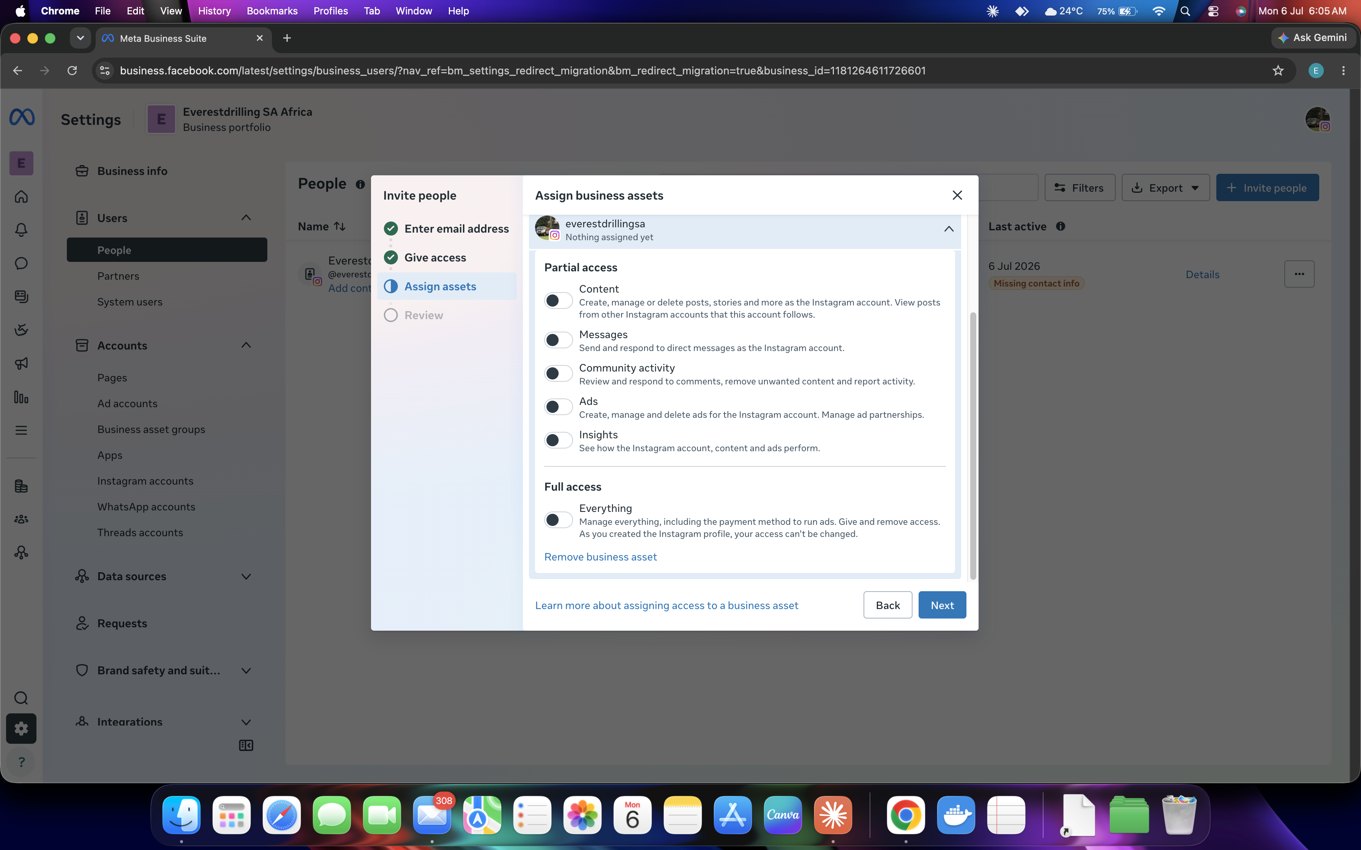Open Mail from the Dock
1361x850 pixels.
(x=432, y=815)
